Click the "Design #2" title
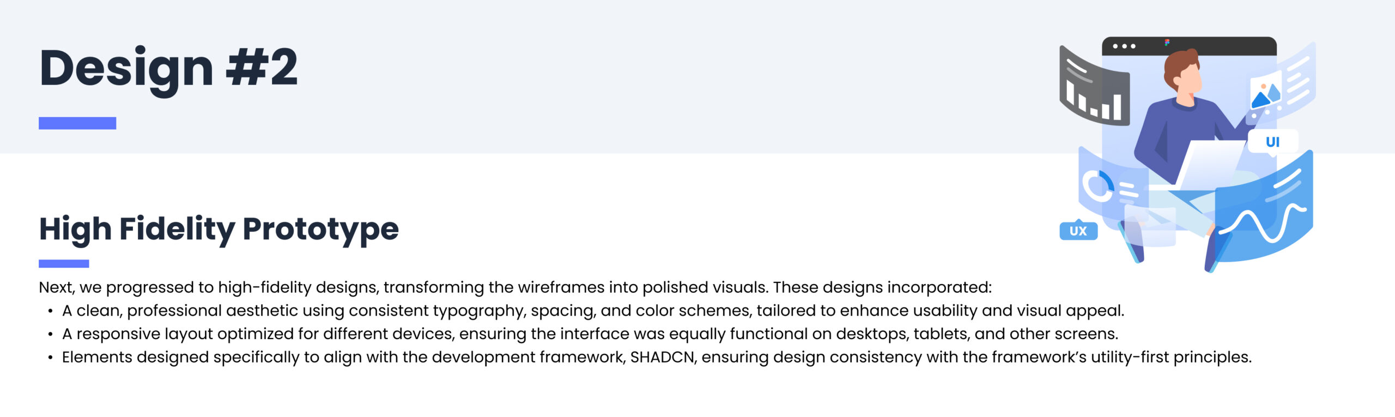The width and height of the screenshot is (1395, 417). [168, 68]
